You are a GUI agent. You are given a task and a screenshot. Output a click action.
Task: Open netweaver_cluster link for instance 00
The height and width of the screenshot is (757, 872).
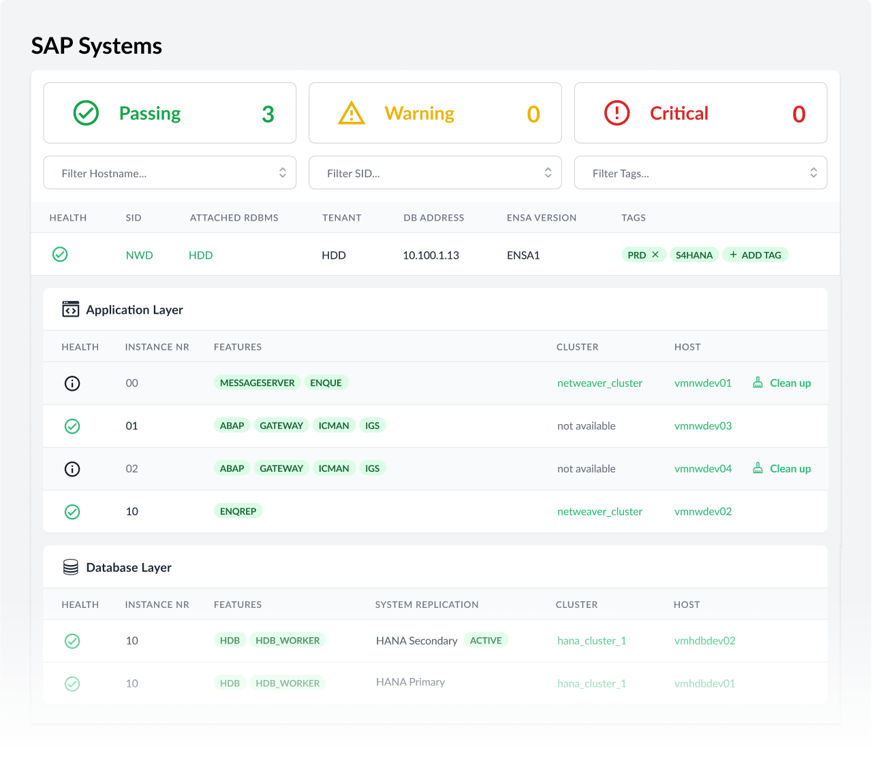click(599, 383)
